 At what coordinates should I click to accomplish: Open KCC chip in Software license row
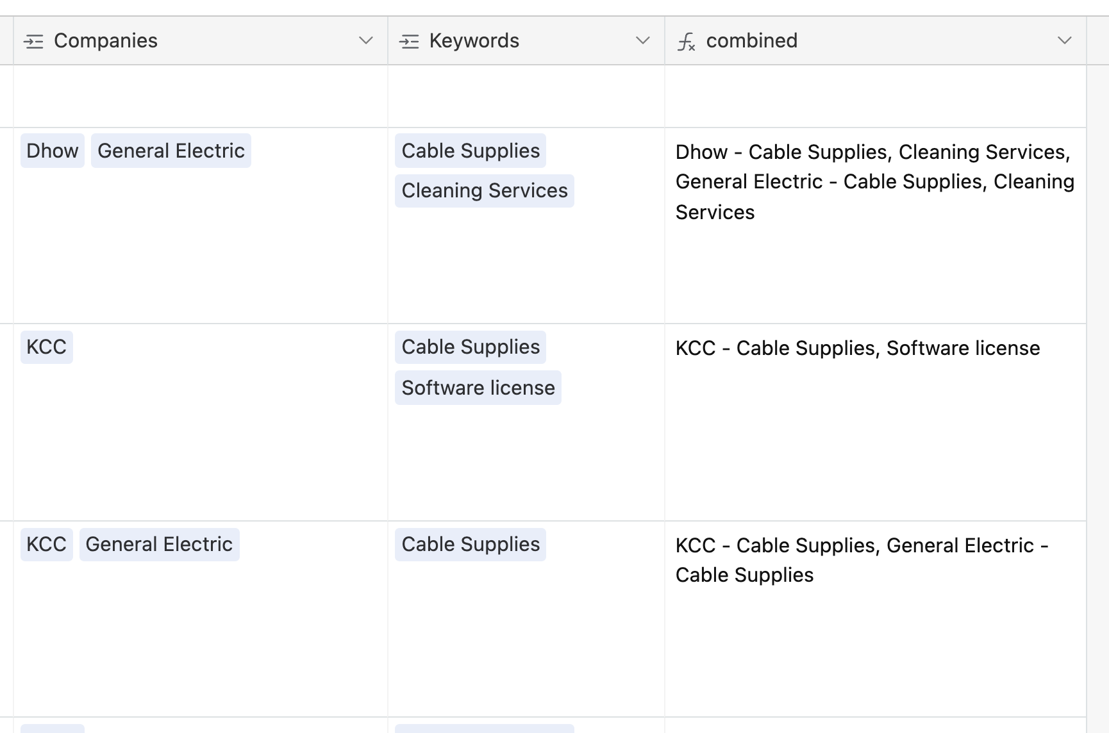[47, 347]
